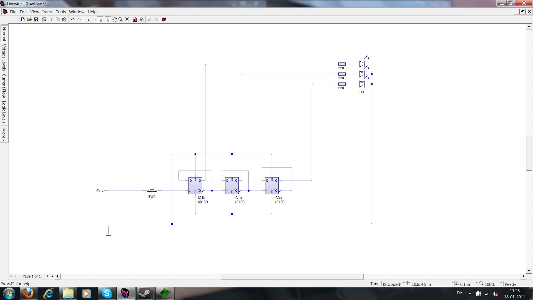The image size is (533, 300).
Task: Switch to Normal view tab
Action: point(4,34)
